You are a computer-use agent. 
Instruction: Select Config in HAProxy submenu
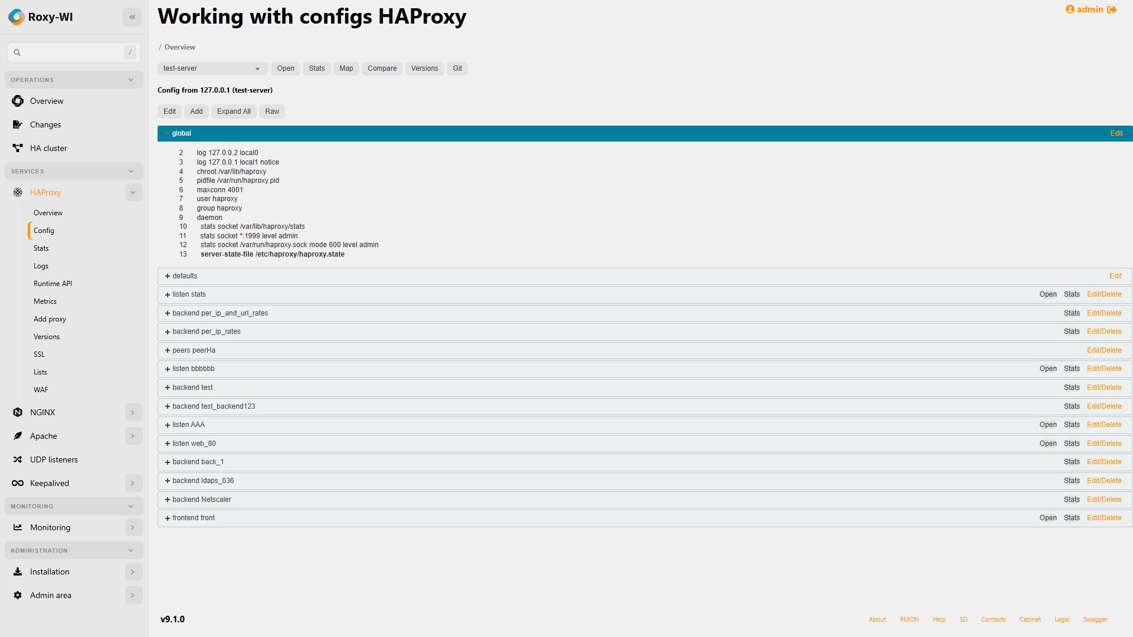point(44,231)
